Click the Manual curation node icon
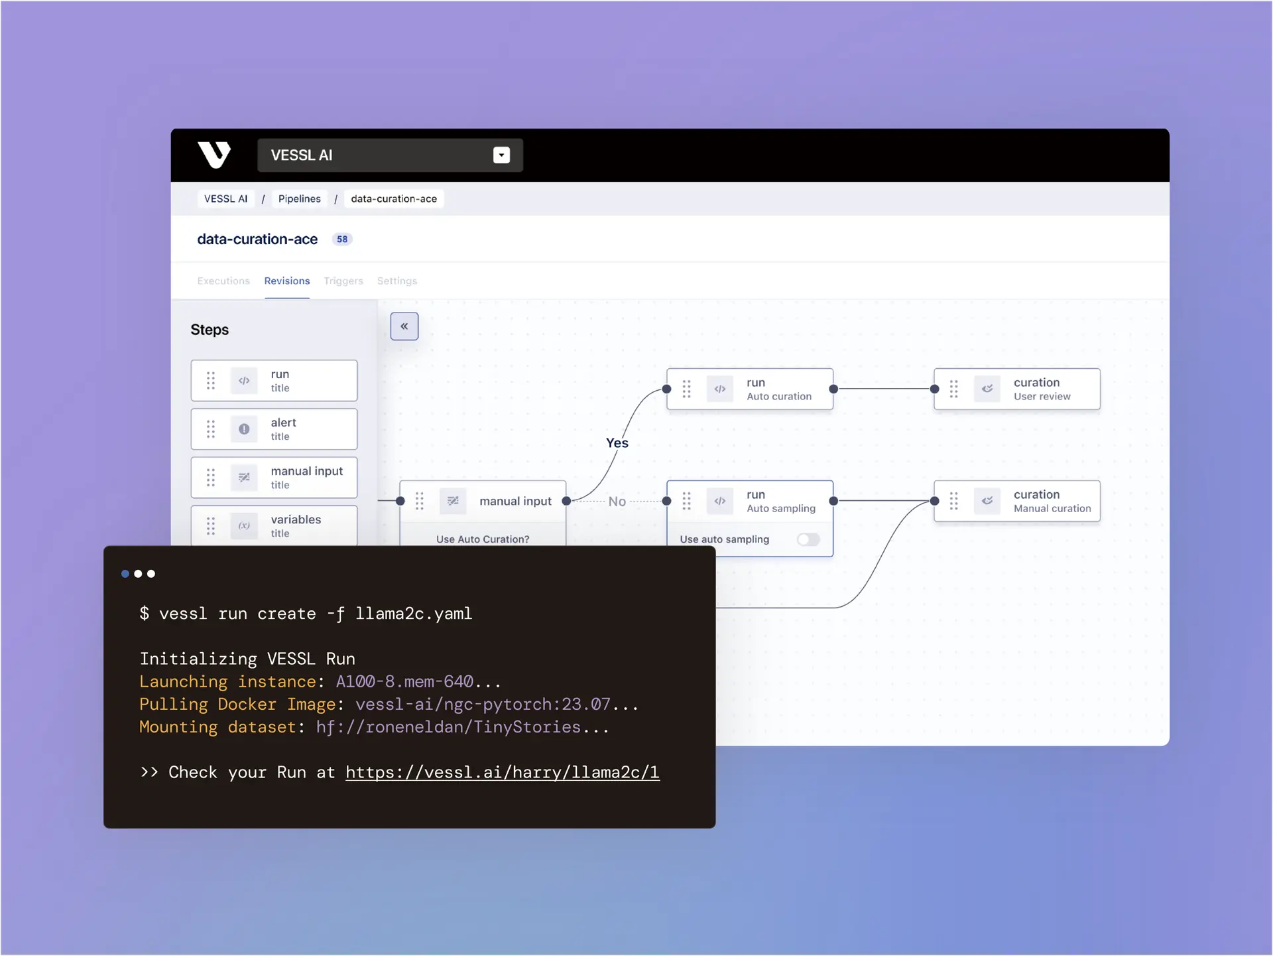The width and height of the screenshot is (1273, 956). (x=987, y=501)
